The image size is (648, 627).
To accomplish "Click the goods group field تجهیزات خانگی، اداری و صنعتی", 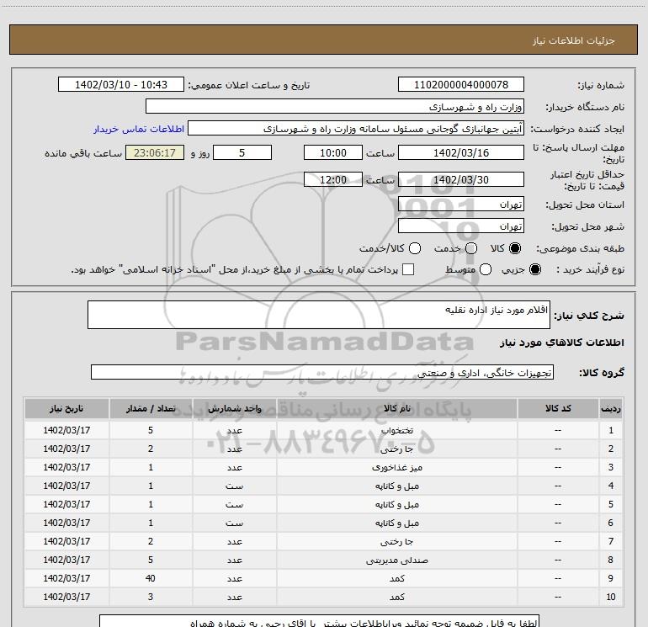I will [x=322, y=372].
